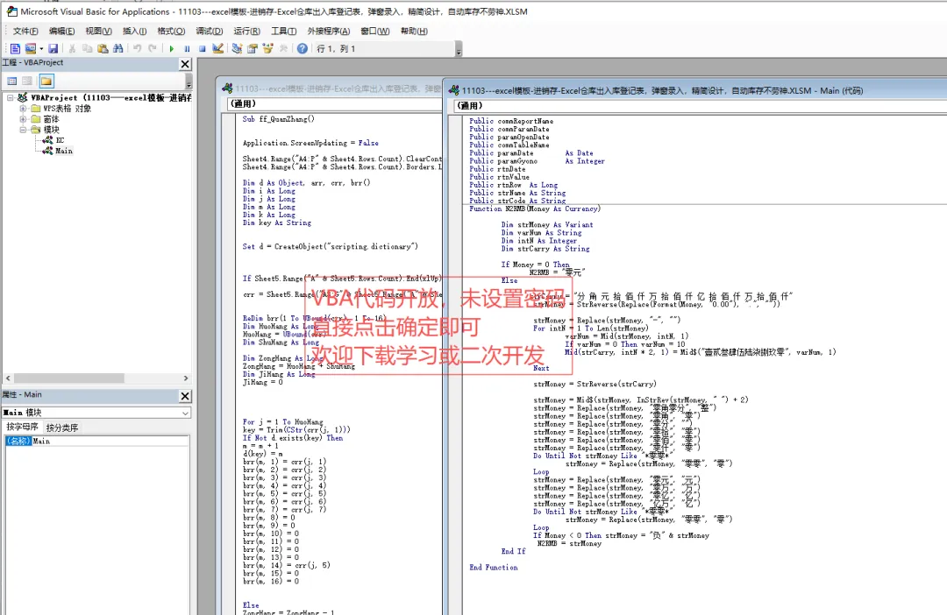Open the 文件(F) menu
Viewport: 947px width, 615px height.
25,31
